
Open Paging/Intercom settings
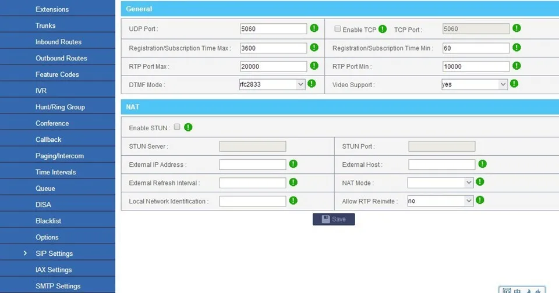point(59,156)
